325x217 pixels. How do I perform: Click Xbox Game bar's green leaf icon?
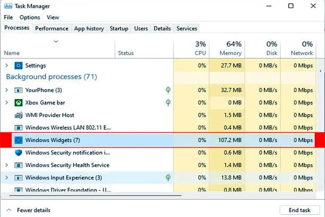click(168, 103)
